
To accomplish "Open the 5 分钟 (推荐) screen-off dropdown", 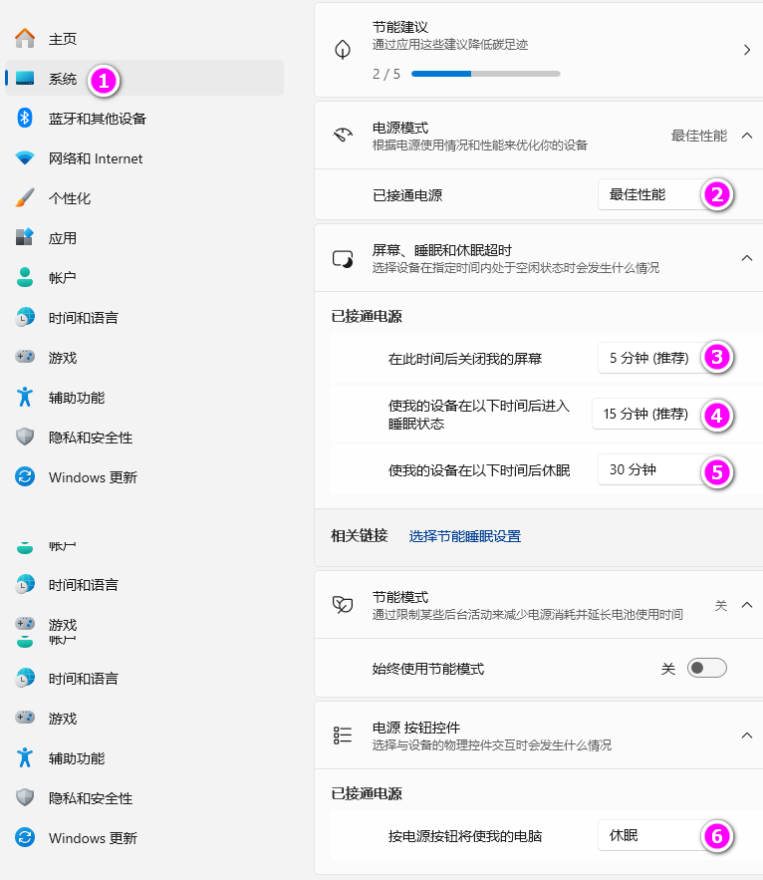I will click(664, 358).
